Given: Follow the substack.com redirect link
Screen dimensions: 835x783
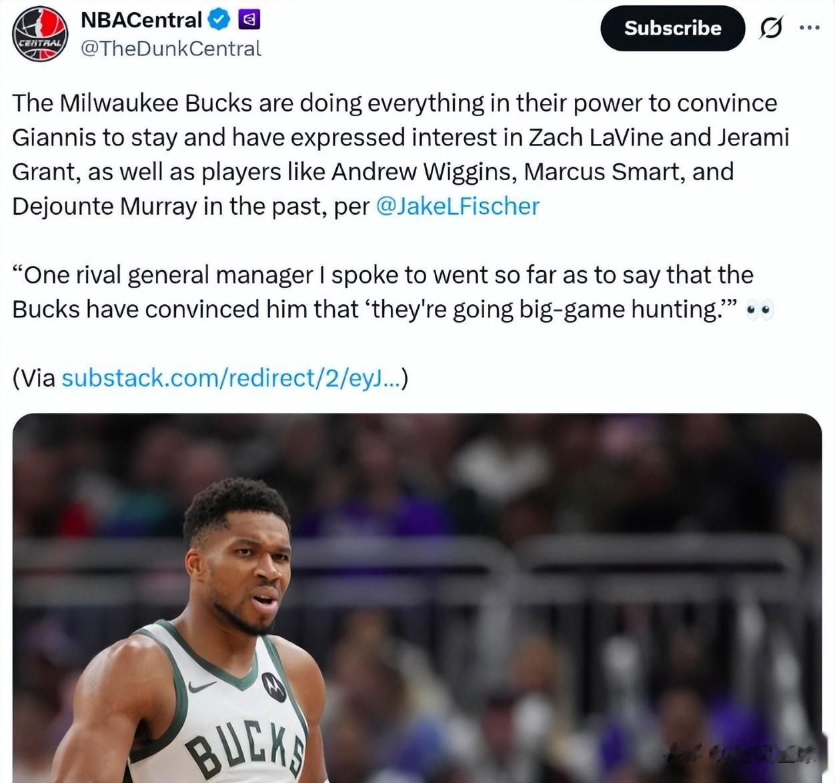Looking at the screenshot, I should click(x=231, y=378).
